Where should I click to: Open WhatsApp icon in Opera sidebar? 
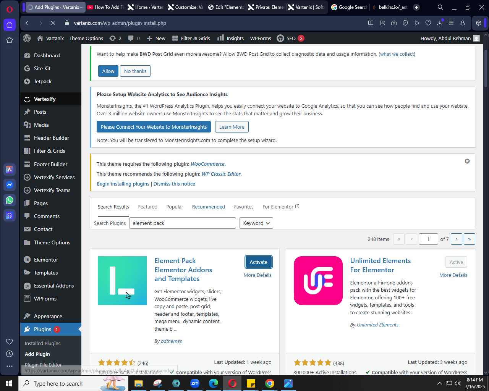point(10,200)
